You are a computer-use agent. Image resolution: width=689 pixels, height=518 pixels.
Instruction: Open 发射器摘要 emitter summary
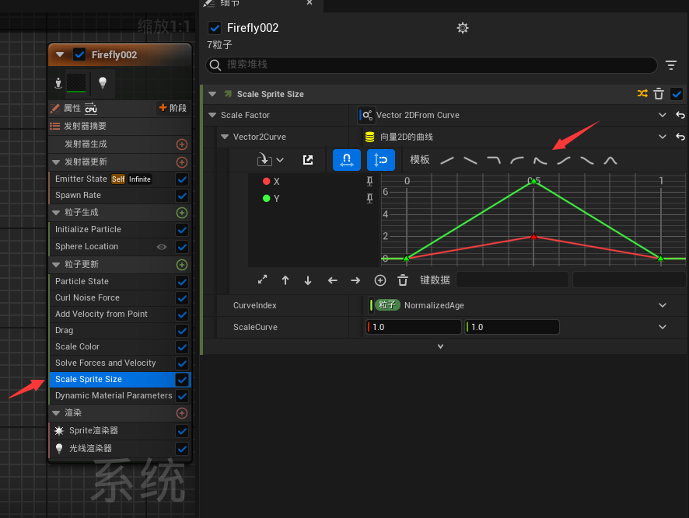pyautogui.click(x=120, y=127)
